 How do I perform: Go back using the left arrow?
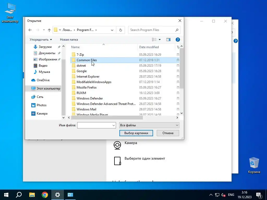[x=30, y=30]
